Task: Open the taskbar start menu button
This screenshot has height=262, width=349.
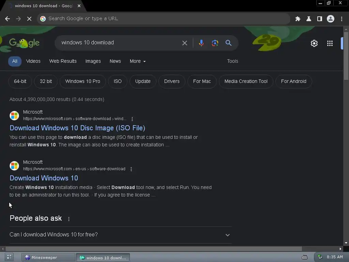Action: point(9,257)
